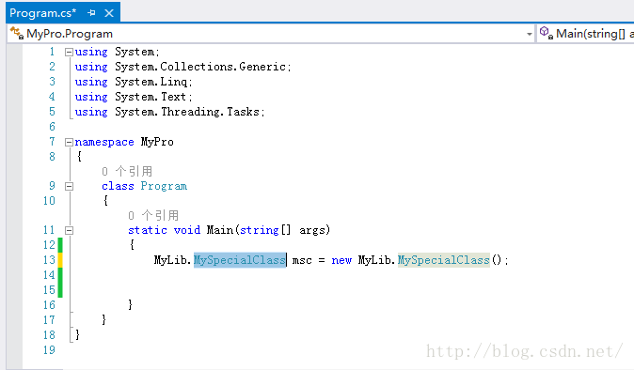Click the '0 个引用' lens above Main
The image size is (634, 370).
(x=153, y=215)
